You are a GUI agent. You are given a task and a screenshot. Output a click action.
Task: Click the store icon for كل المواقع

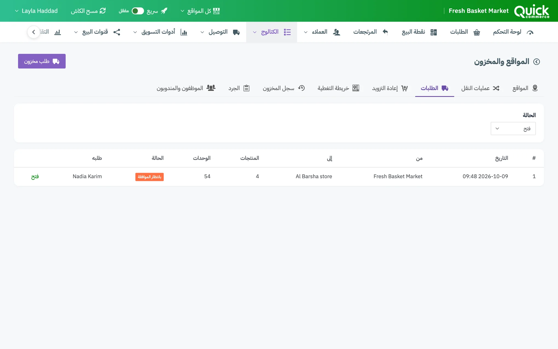pyautogui.click(x=216, y=11)
